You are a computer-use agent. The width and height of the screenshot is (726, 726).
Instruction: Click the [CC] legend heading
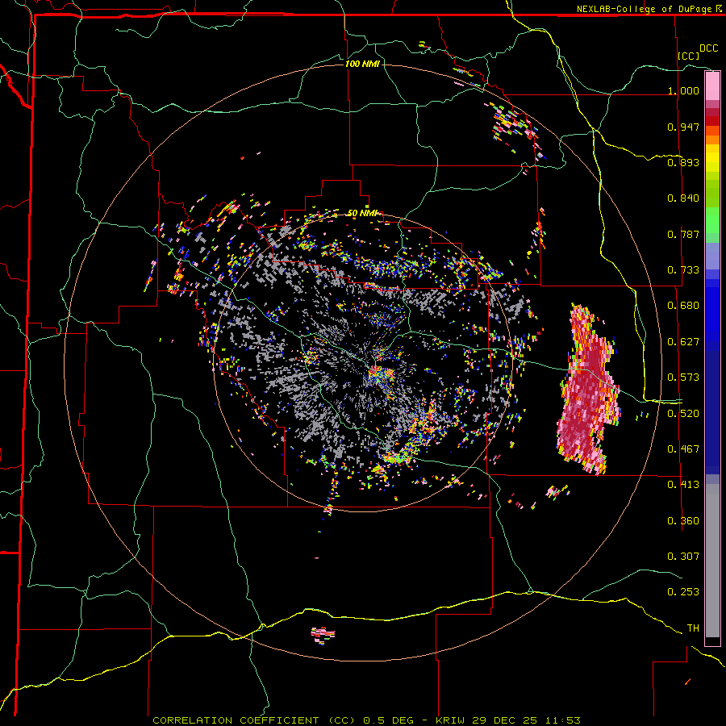point(689,56)
